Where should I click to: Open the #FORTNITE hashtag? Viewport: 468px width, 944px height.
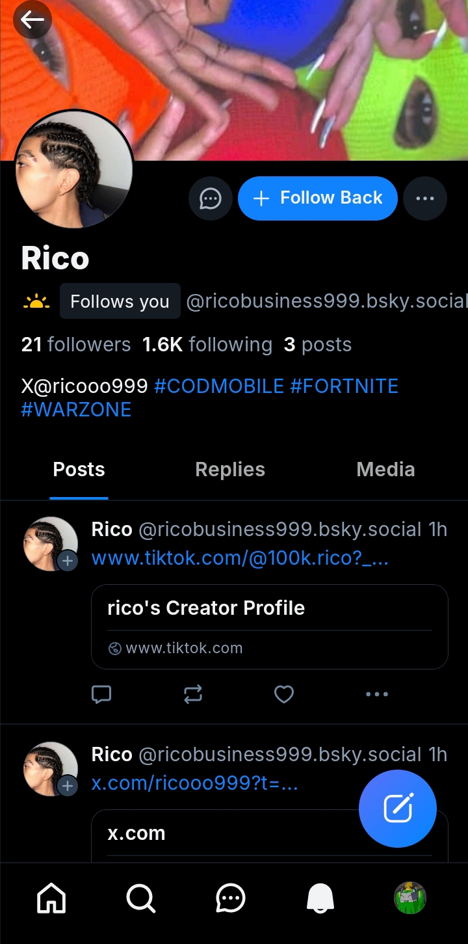click(x=344, y=386)
